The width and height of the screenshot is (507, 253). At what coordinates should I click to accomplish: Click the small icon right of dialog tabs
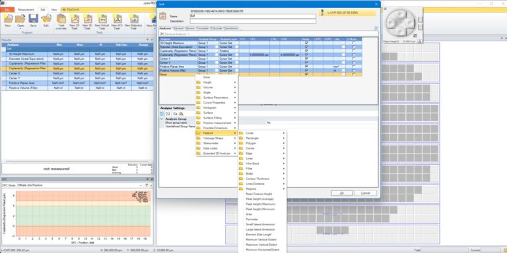376,28
